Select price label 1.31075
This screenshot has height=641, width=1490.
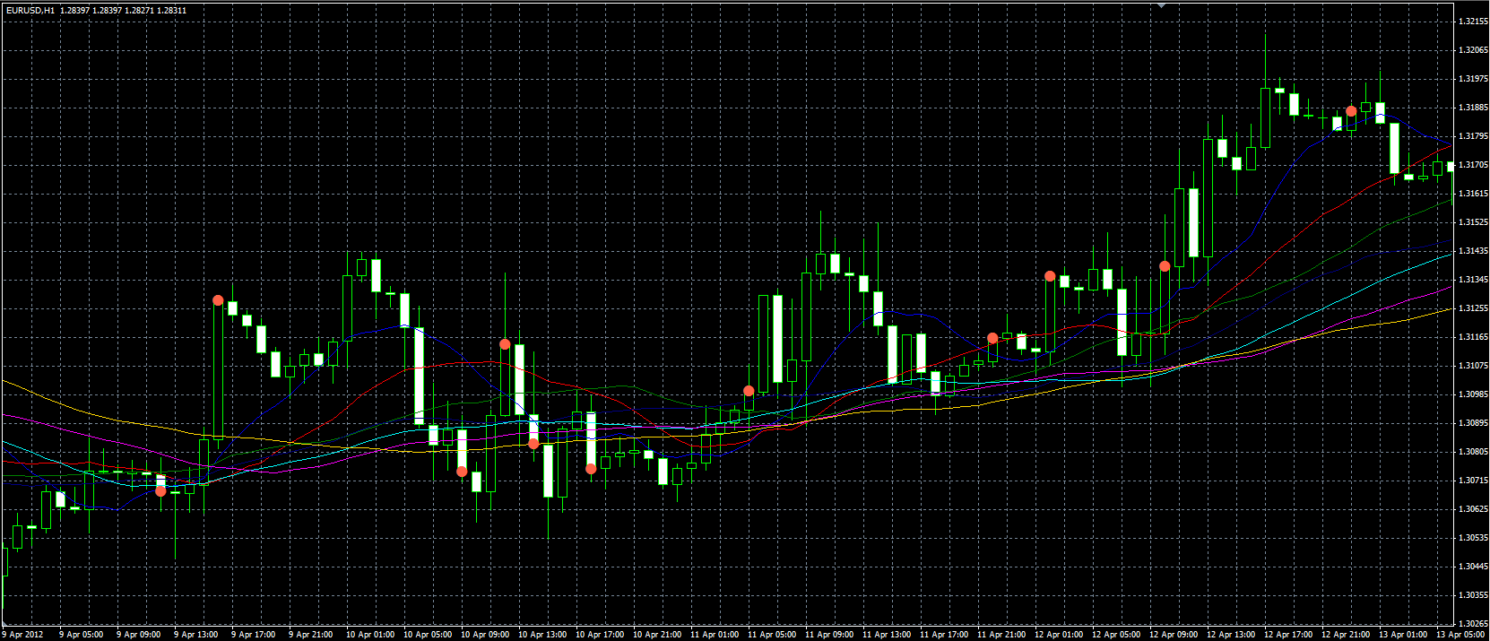[1473, 366]
